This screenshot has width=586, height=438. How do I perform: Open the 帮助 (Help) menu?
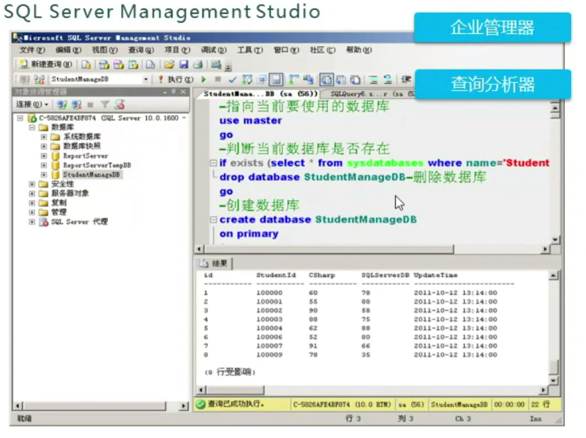coord(359,50)
